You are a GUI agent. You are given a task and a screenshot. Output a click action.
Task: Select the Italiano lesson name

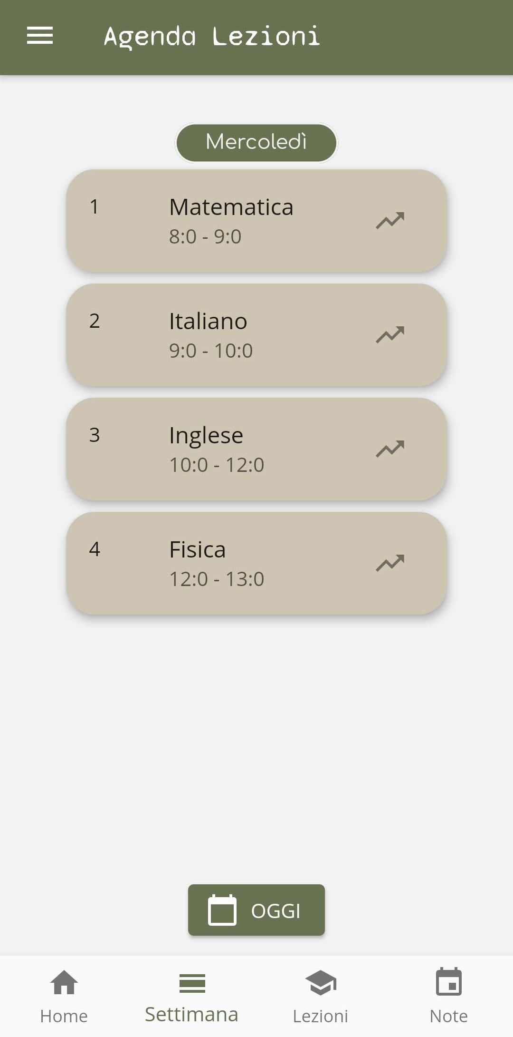pyautogui.click(x=208, y=321)
